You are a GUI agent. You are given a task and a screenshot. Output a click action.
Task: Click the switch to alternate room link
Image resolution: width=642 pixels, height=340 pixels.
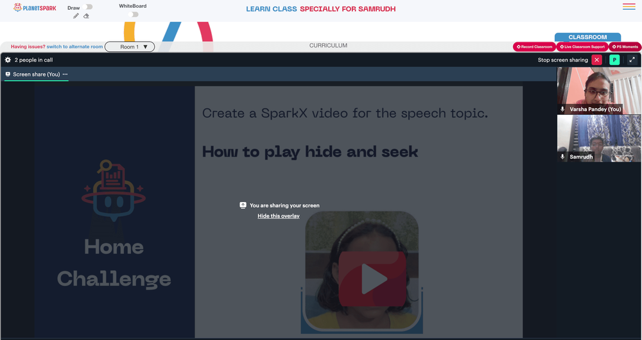click(x=74, y=47)
